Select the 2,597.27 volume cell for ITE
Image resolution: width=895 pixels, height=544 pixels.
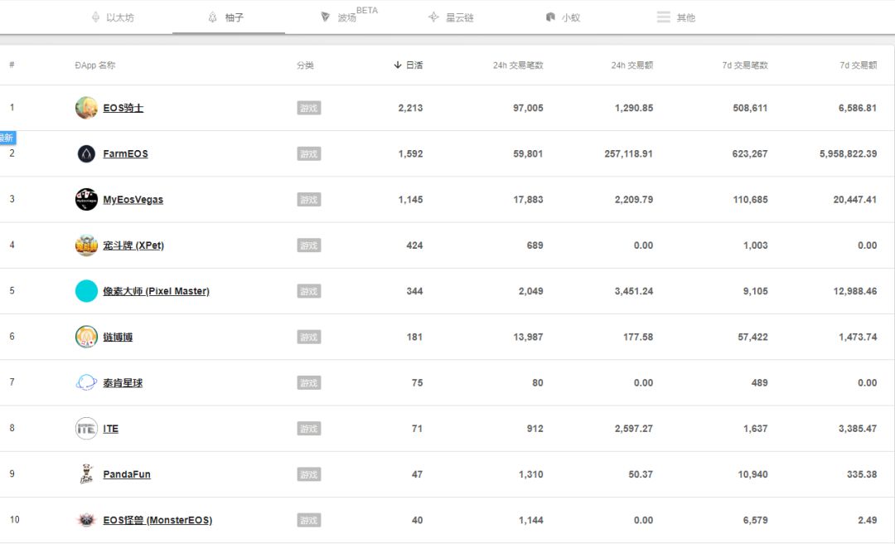(634, 429)
